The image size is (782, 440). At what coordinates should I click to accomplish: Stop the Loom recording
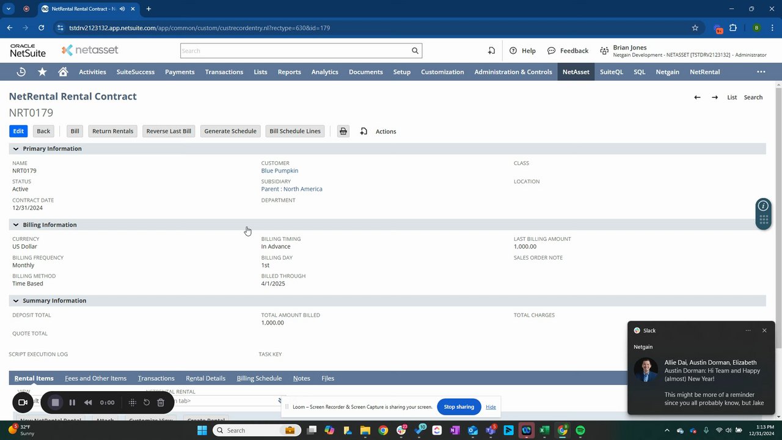[x=55, y=402]
